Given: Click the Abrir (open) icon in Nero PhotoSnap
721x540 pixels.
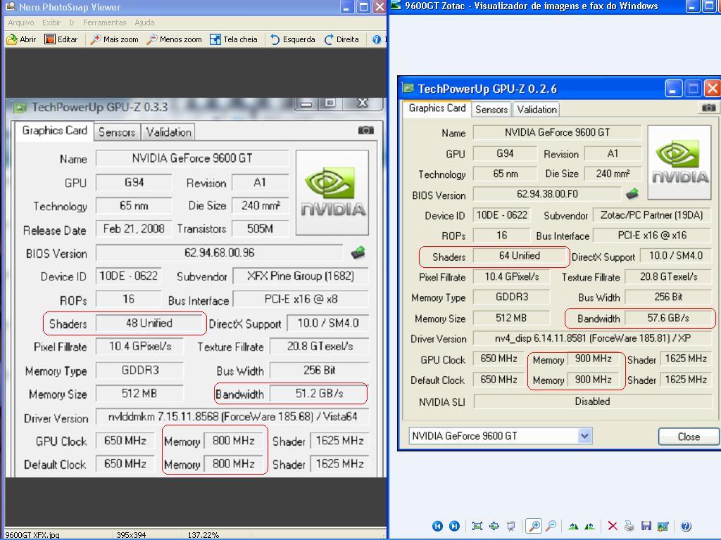Looking at the screenshot, I should tap(12, 39).
